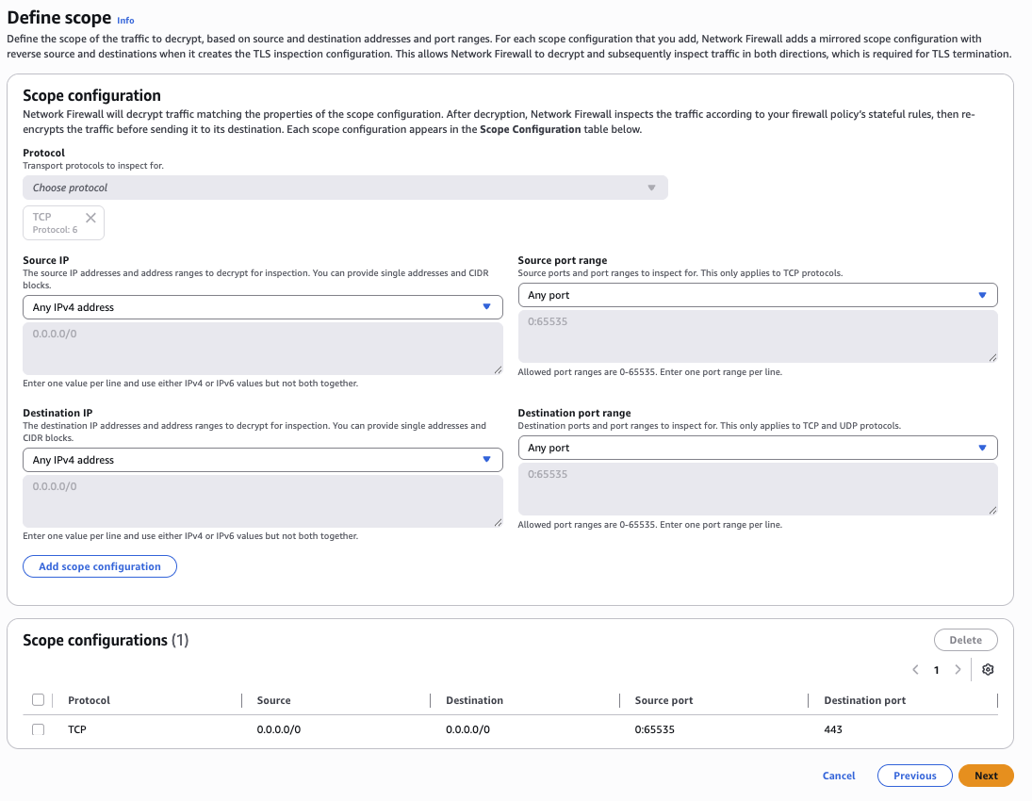This screenshot has height=801, width=1032.
Task: Open the Destination port range dropdown
Action: 757,449
